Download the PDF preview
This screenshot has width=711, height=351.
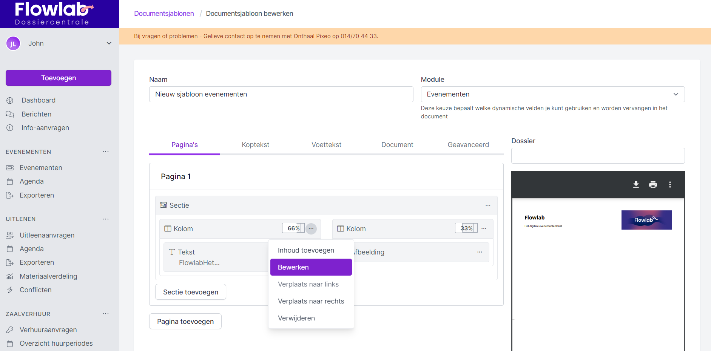636,184
